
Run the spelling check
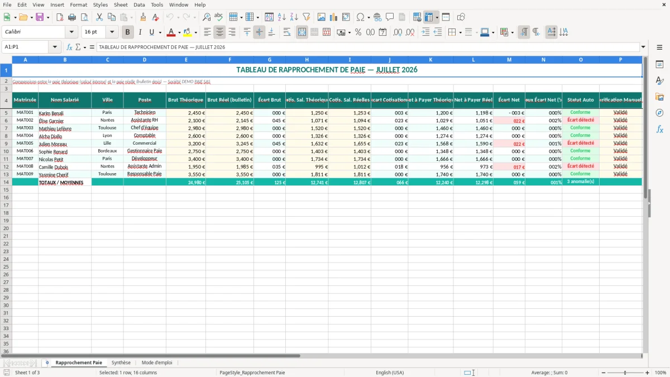tap(219, 17)
